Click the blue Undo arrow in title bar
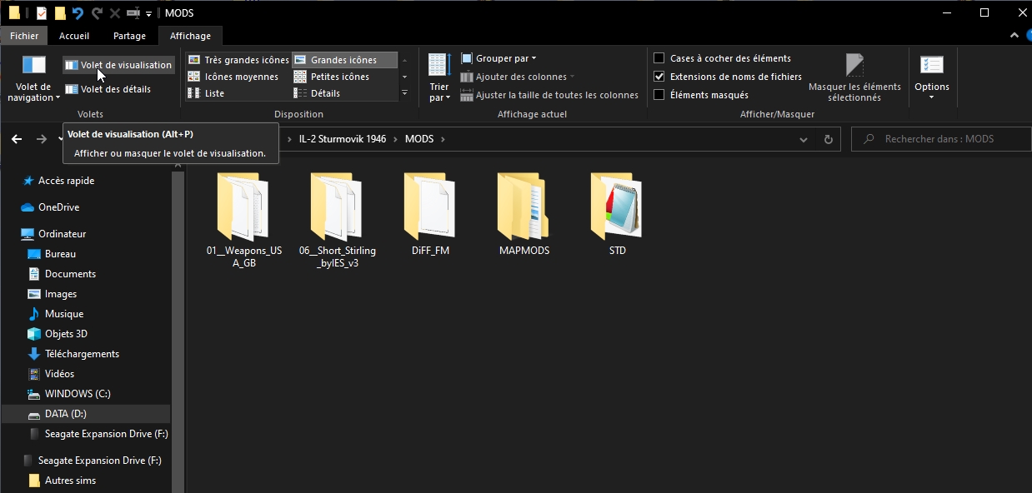The width and height of the screenshot is (1032, 493). [78, 13]
